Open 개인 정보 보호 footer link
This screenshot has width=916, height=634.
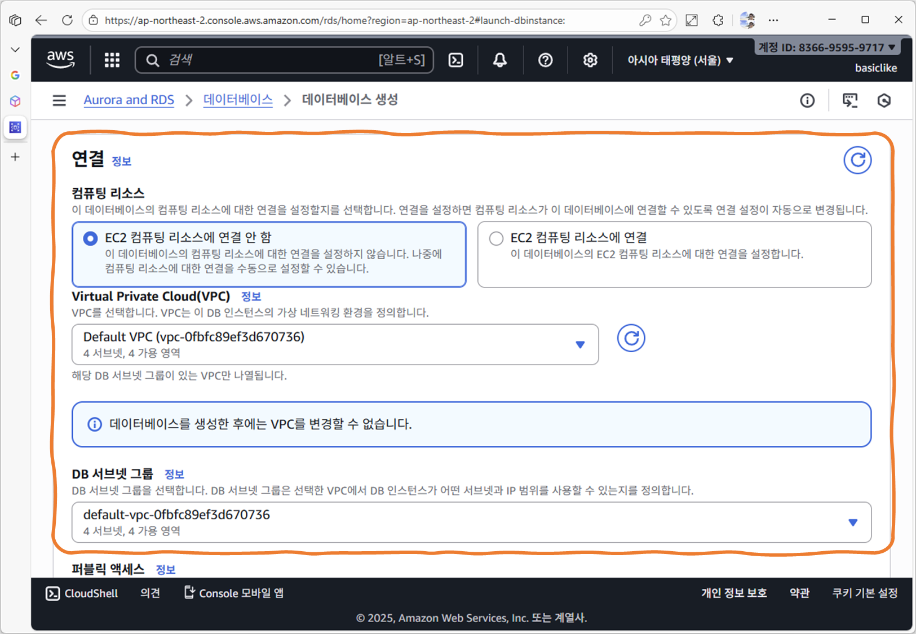pyautogui.click(x=734, y=593)
